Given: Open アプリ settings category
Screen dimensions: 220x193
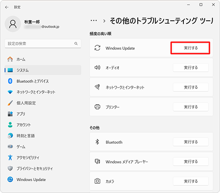Looking at the screenshot, I should point(43,114).
